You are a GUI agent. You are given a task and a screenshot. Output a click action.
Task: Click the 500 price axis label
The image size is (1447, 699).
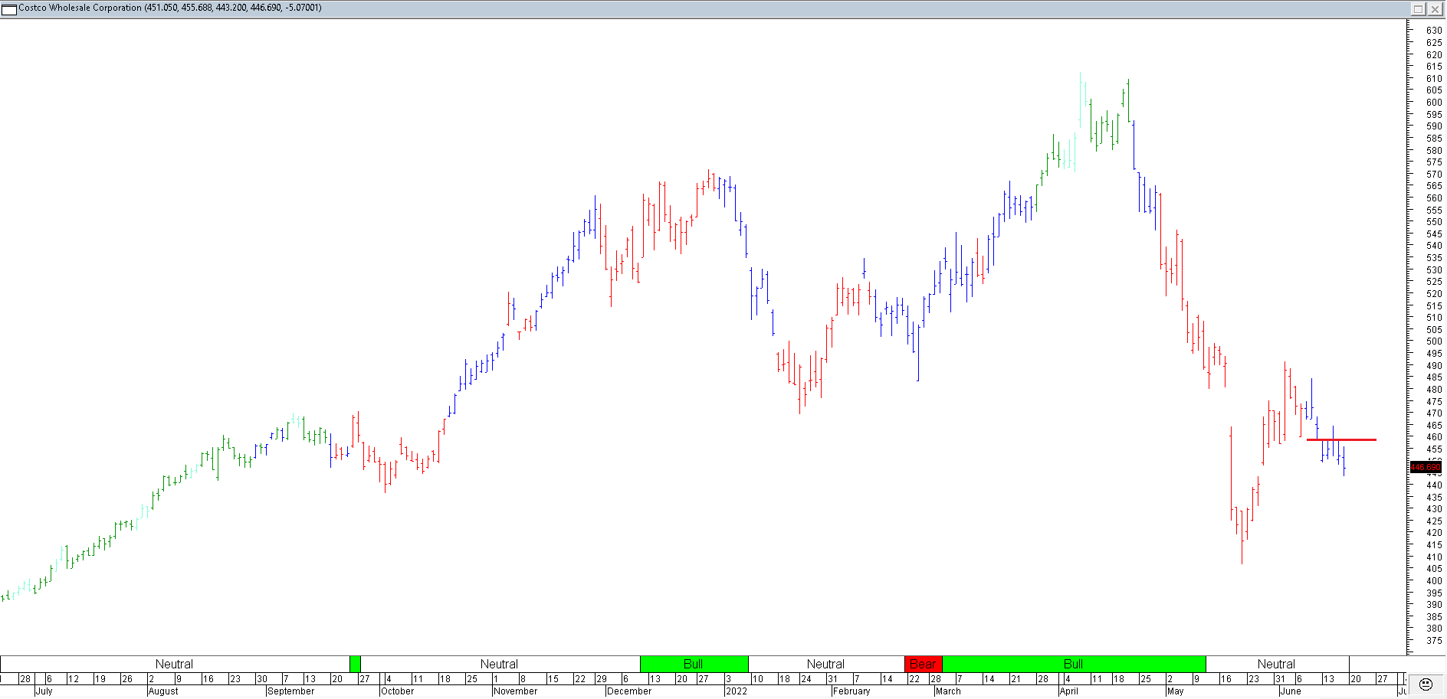1434,341
